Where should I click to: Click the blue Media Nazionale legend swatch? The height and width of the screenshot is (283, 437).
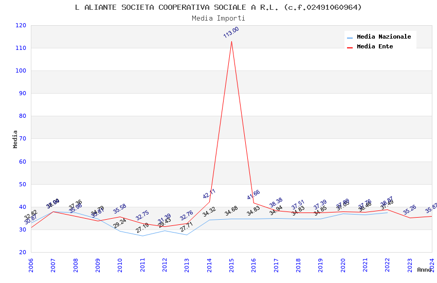tap(350, 38)
